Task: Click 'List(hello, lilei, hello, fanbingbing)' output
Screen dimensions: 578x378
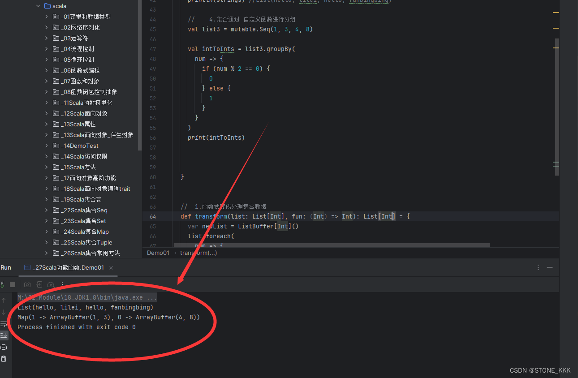Action: [x=86, y=307]
